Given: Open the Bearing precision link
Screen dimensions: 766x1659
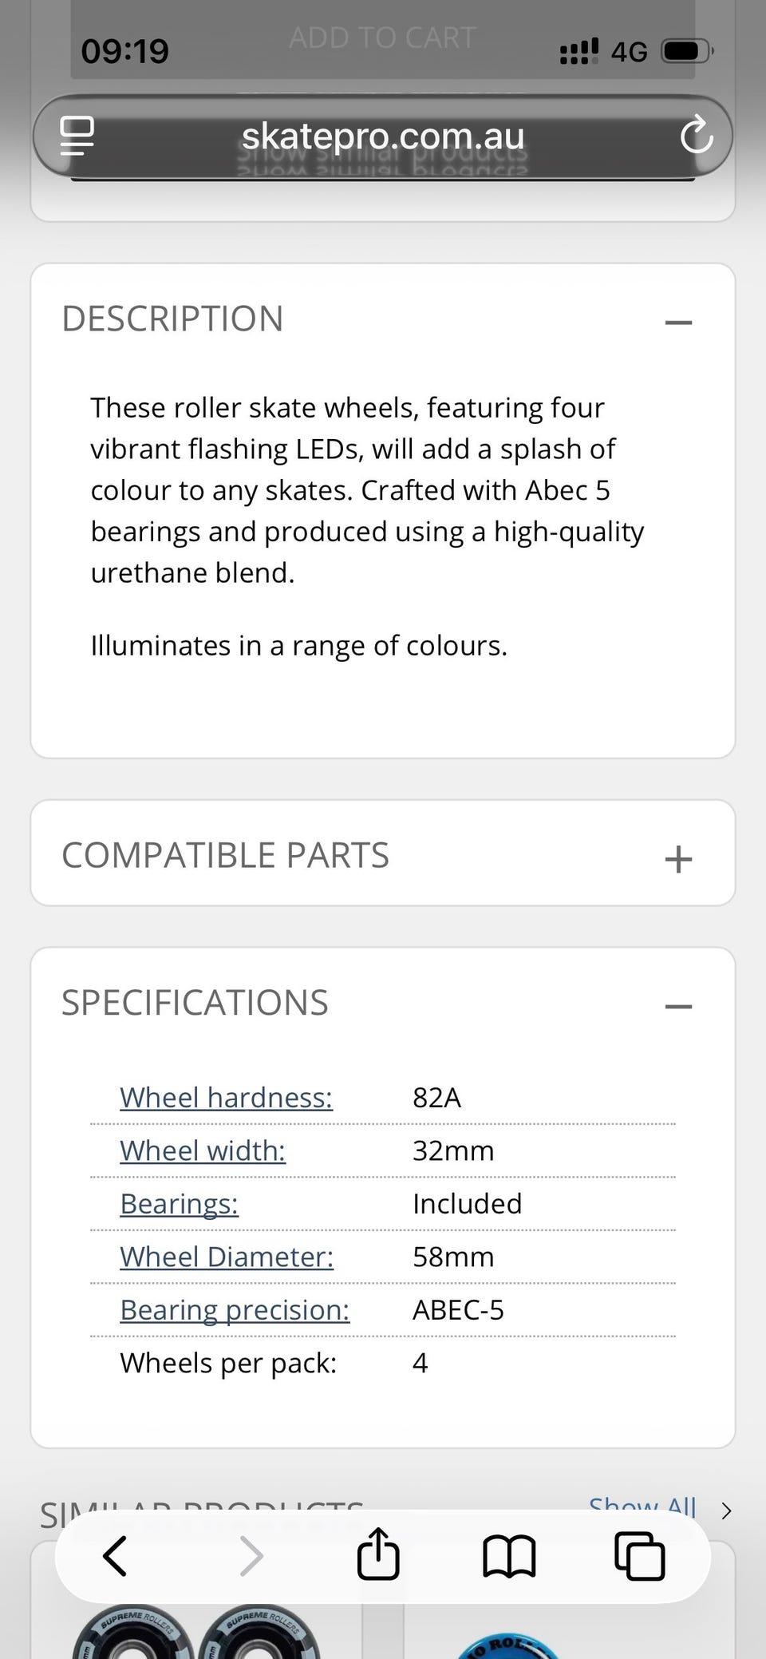Looking at the screenshot, I should click(235, 1310).
